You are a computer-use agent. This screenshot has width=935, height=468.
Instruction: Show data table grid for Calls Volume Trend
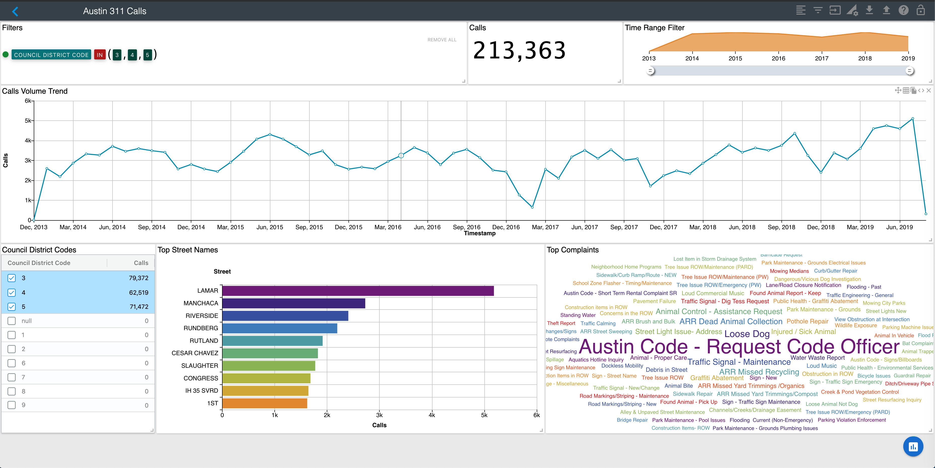pyautogui.click(x=906, y=90)
